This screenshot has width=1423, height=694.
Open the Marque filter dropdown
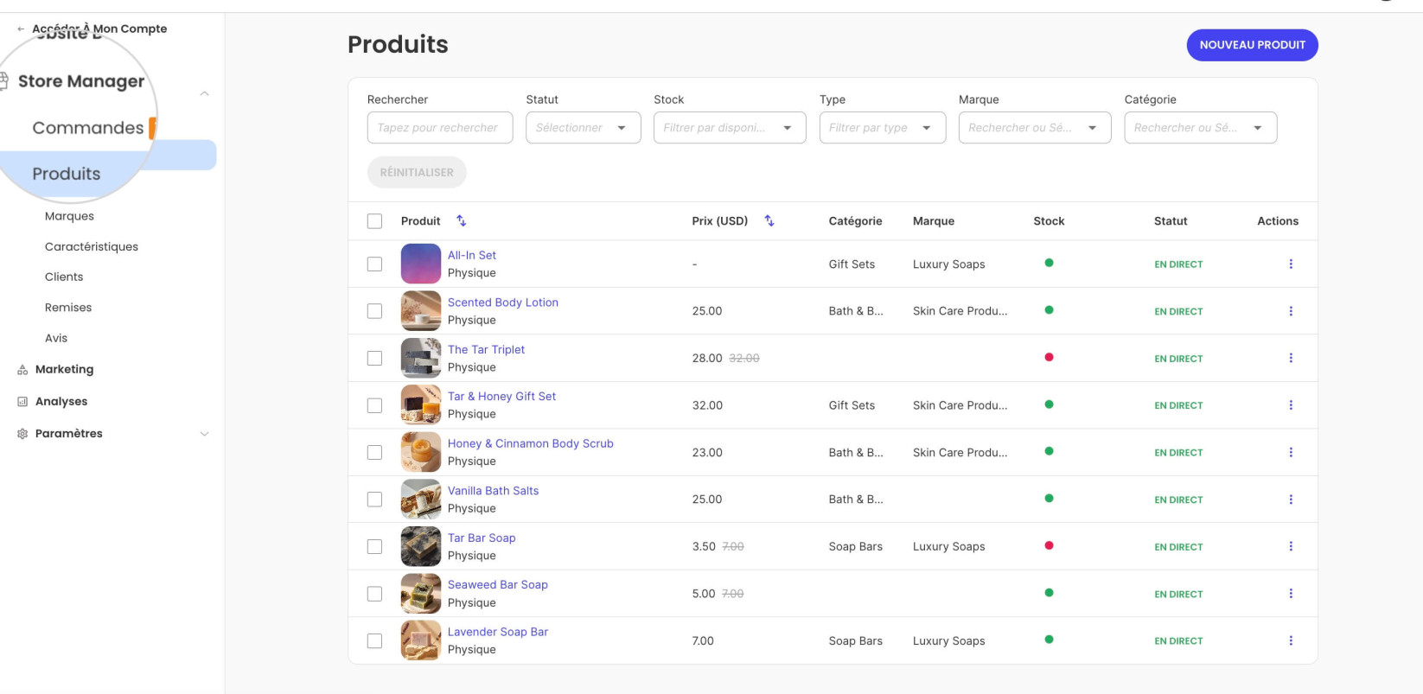[x=1035, y=128]
